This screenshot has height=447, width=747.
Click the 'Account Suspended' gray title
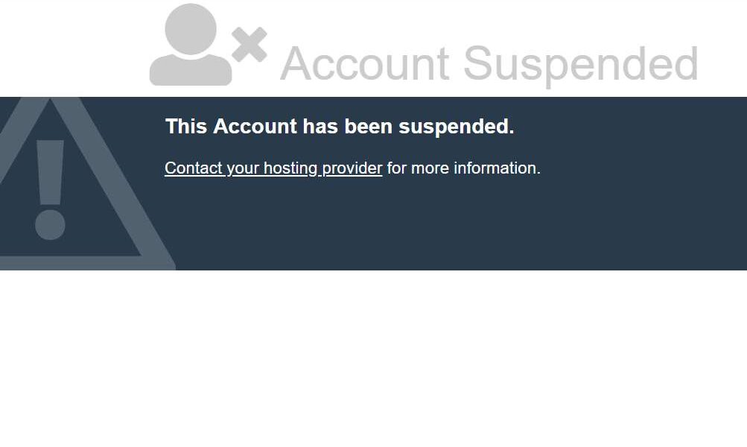coord(489,64)
